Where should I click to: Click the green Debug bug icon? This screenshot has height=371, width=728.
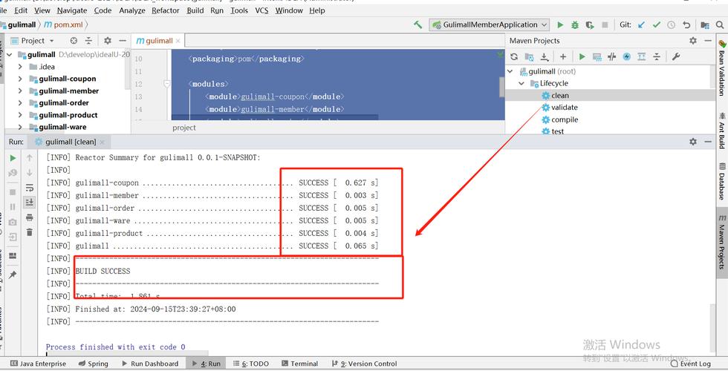(575, 24)
